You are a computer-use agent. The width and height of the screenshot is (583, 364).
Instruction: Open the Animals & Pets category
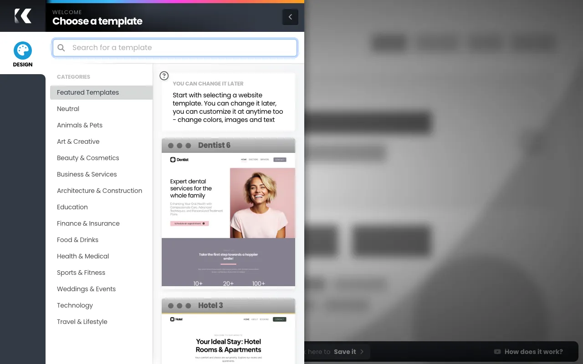[101, 125]
